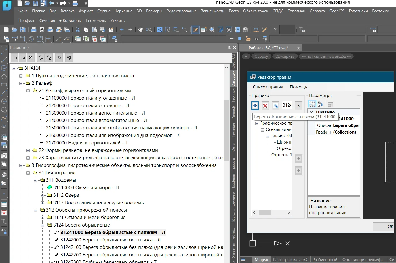Select the Pan hand tool
396x263 pixels.
coord(140,30)
